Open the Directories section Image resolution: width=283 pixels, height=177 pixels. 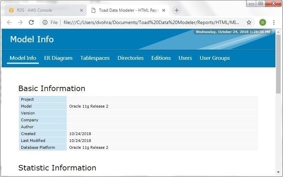coord(130,58)
